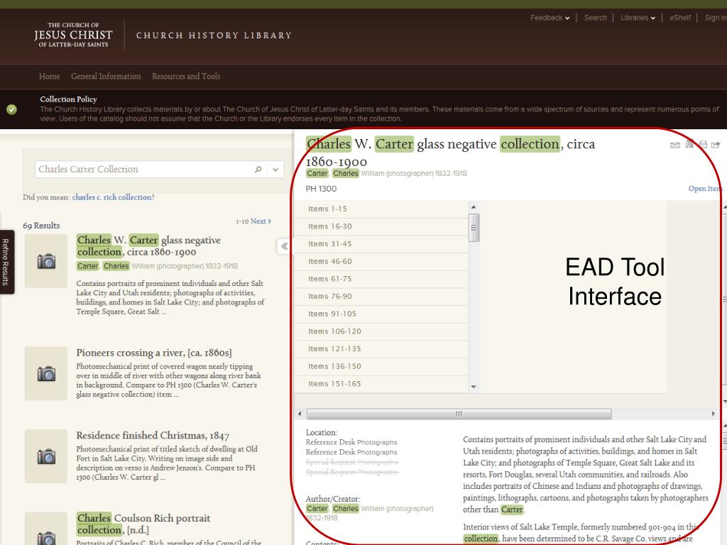Select Items 31-45 in the EAD list
727x545 pixels.
click(x=381, y=244)
